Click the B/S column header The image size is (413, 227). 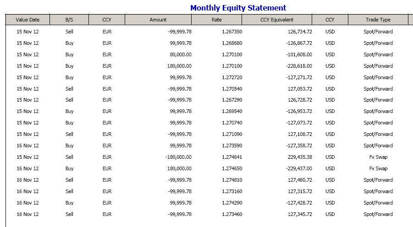click(69, 20)
